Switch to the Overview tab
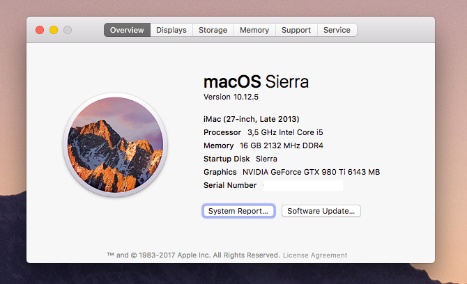467x284 pixels. click(x=127, y=30)
